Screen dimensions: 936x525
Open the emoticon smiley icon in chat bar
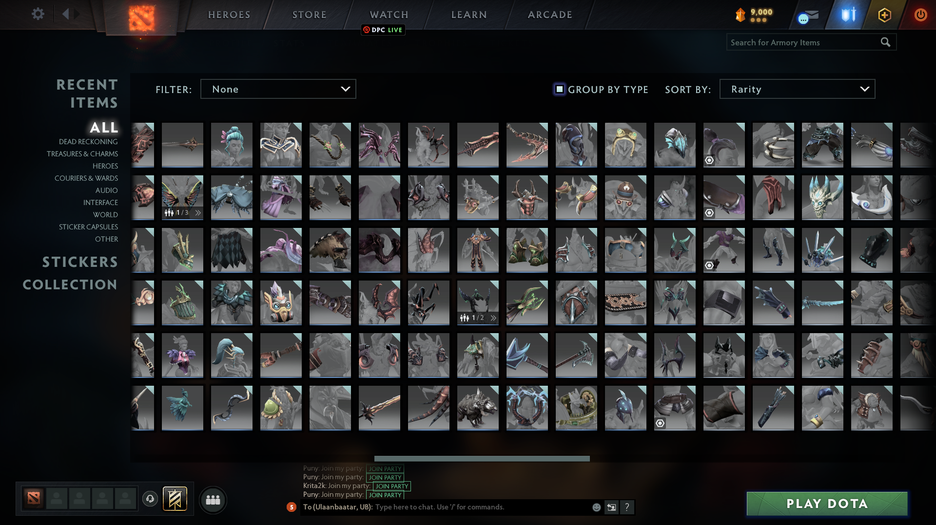pyautogui.click(x=596, y=507)
